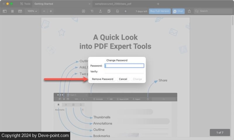Open the thumbnails grid view

[12, 11]
